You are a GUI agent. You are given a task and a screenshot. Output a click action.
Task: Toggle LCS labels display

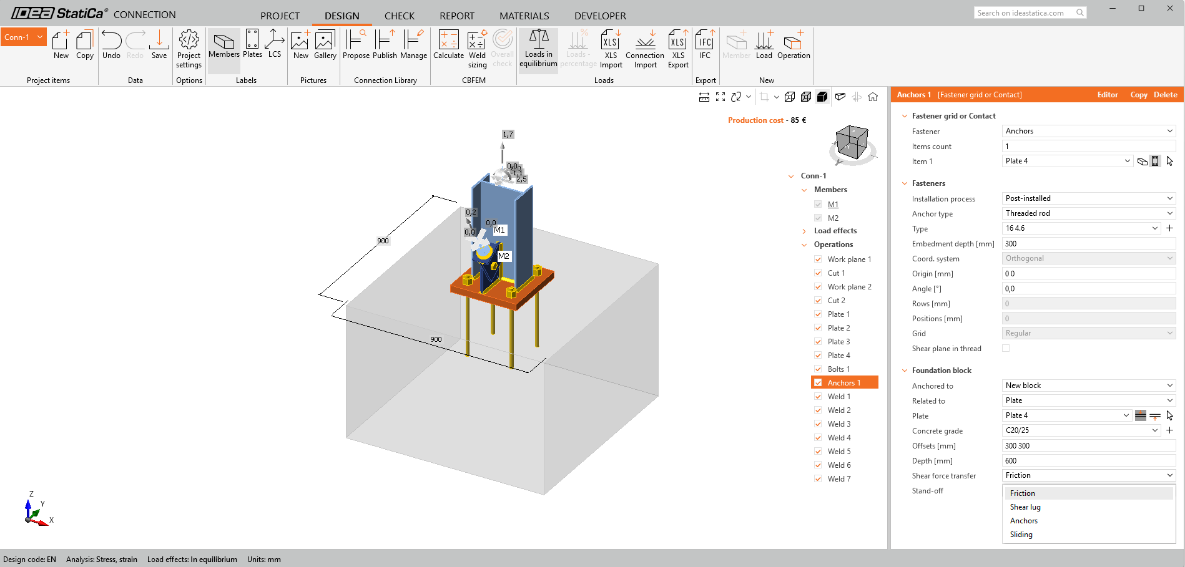tap(275, 44)
